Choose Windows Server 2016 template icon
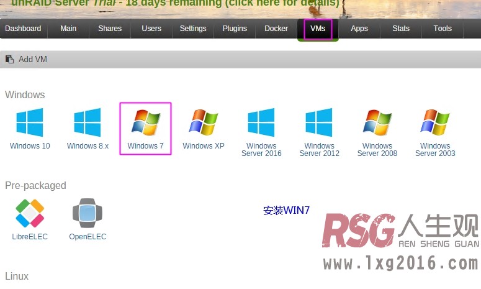The width and height of the screenshot is (481, 289). coord(261,122)
